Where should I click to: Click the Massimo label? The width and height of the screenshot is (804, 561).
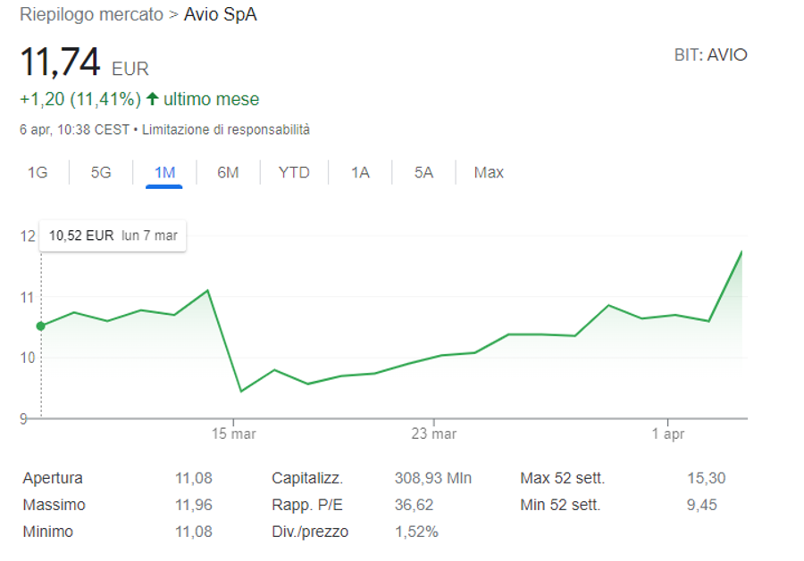click(54, 505)
